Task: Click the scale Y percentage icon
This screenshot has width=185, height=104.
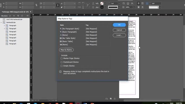Action: pyautogui.click(x=41, y=7)
